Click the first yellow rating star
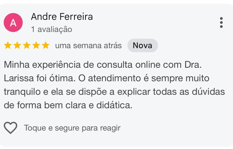 pos(8,45)
